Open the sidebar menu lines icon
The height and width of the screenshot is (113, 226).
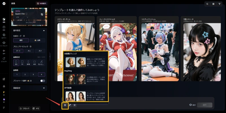pos(4,108)
